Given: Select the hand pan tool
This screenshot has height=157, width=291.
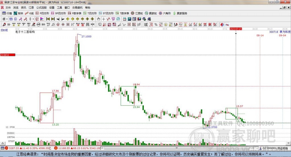Looking at the screenshot, I should [98, 19].
